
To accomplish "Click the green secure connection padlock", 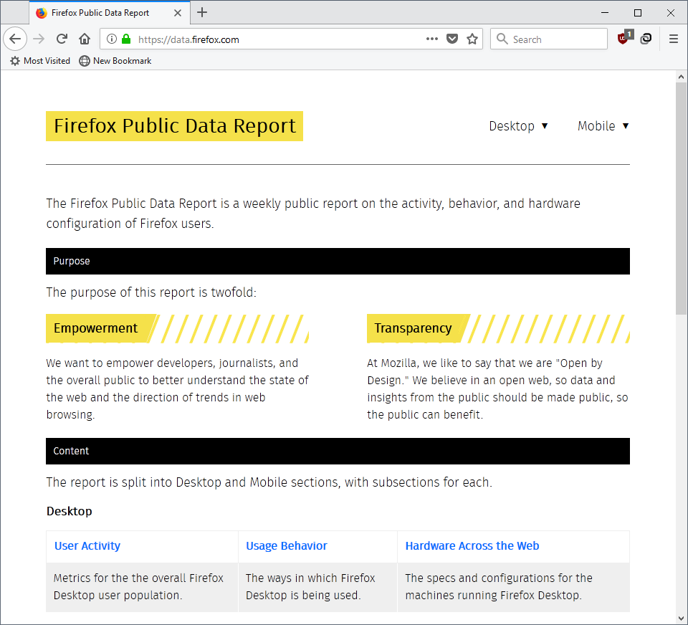I will click(x=126, y=39).
